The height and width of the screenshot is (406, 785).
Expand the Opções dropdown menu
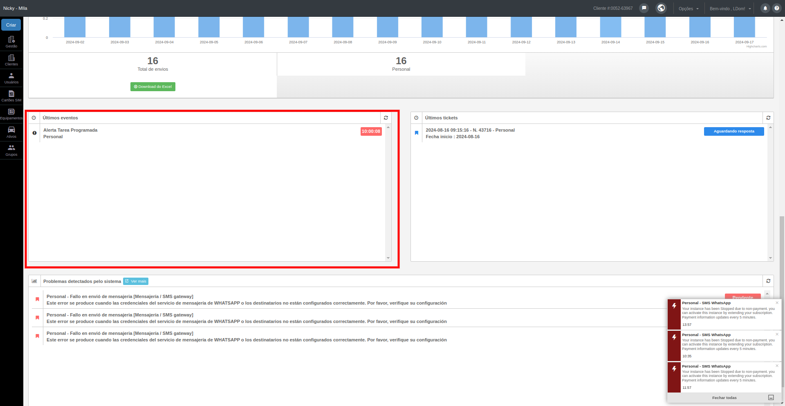point(689,9)
